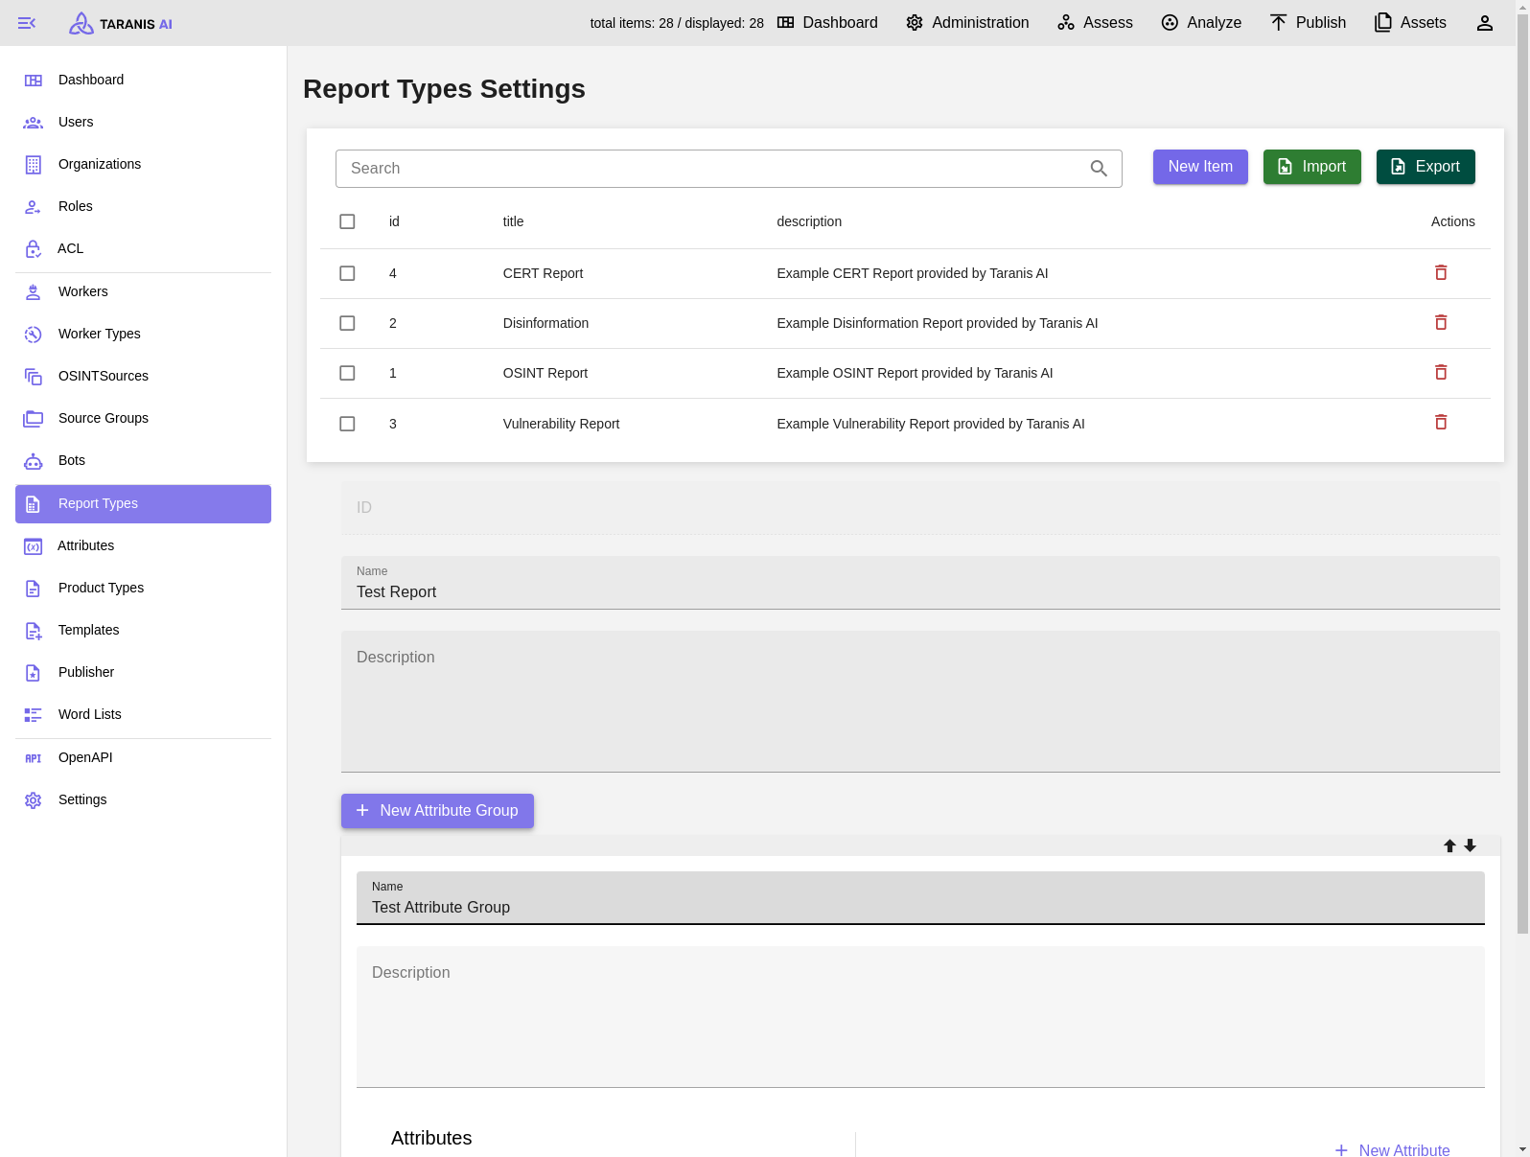The height and width of the screenshot is (1157, 1530).
Task: Click the Worker Types icon
Action: [x=34, y=335]
